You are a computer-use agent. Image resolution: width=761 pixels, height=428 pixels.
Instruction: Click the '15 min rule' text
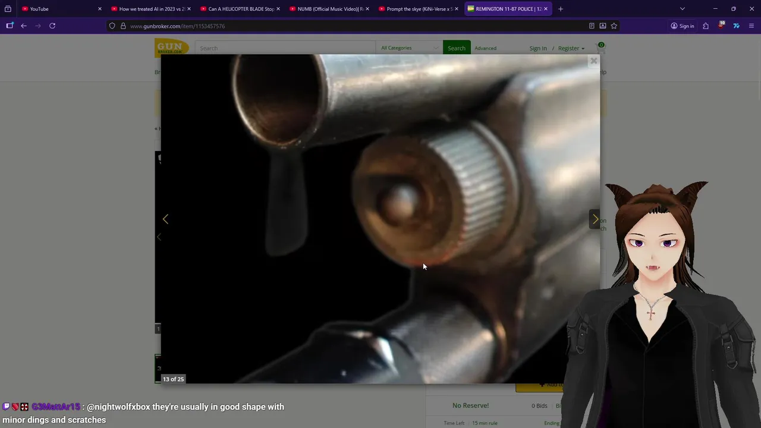point(485,423)
